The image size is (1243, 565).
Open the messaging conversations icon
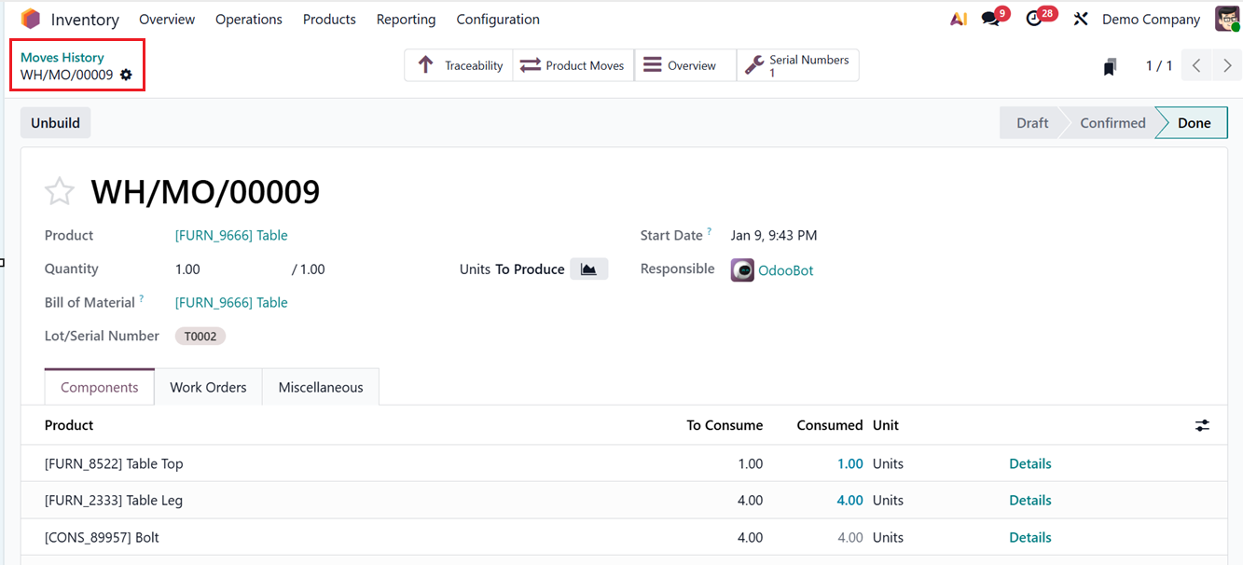coord(990,18)
